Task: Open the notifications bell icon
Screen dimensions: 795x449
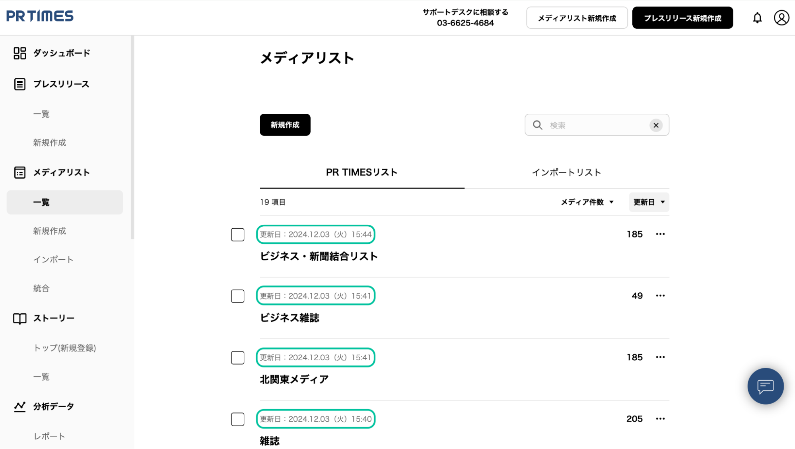Action: pyautogui.click(x=757, y=18)
